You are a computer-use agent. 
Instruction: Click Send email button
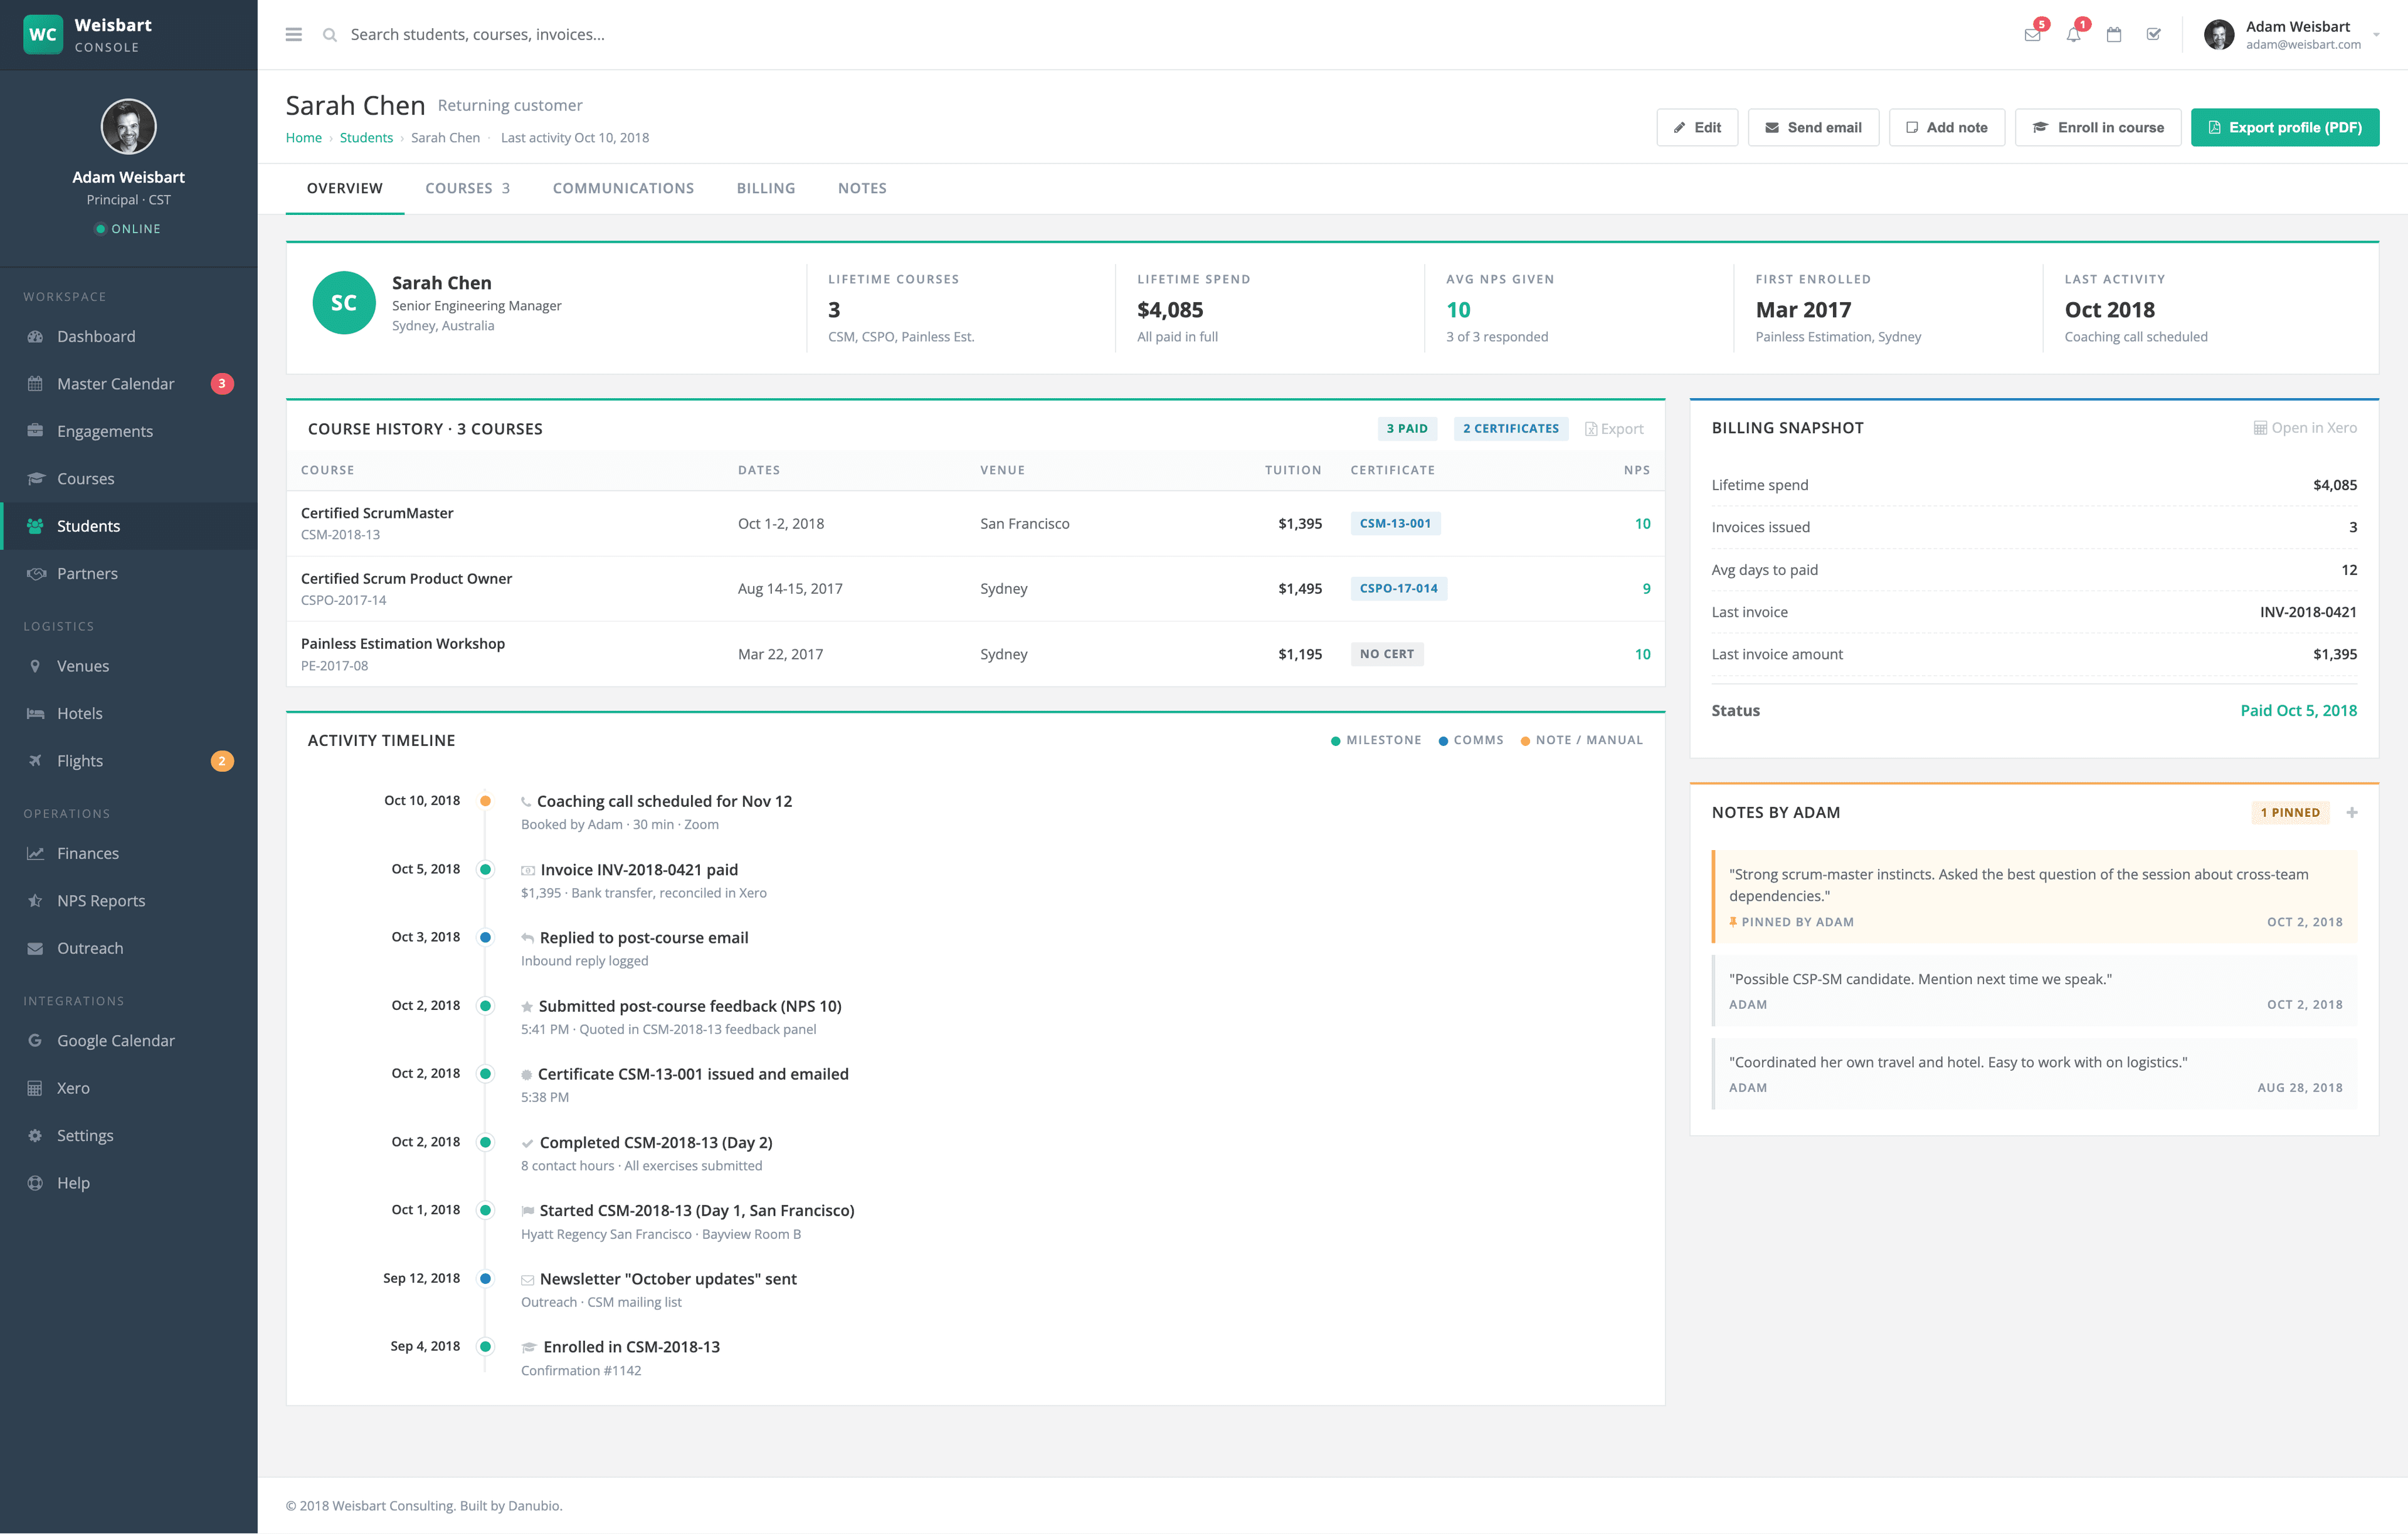1813,127
